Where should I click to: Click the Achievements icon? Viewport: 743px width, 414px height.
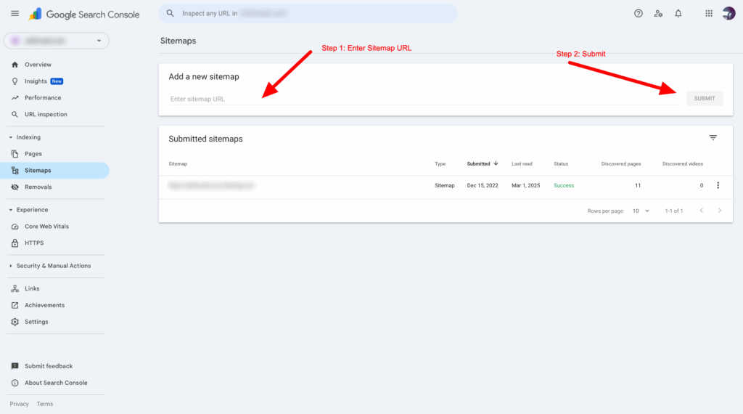(x=15, y=305)
